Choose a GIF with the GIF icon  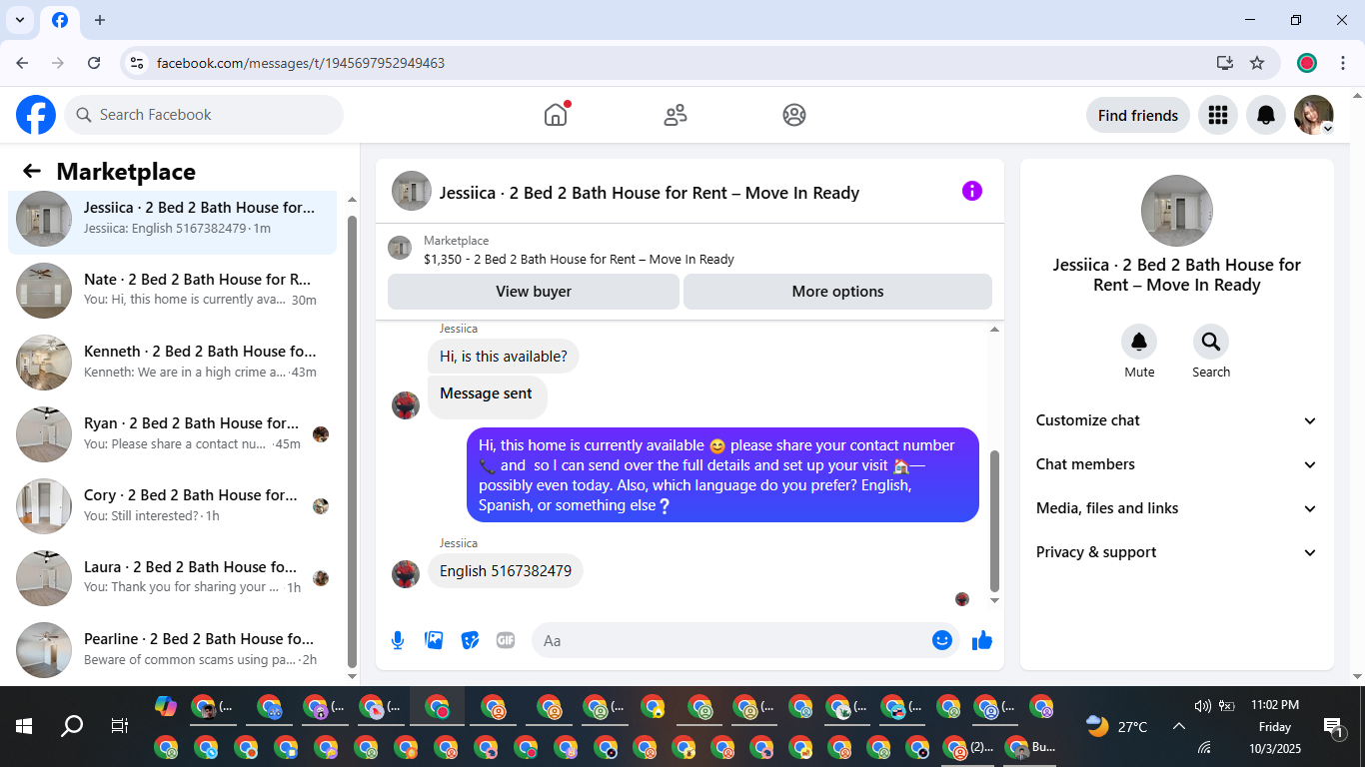click(506, 640)
